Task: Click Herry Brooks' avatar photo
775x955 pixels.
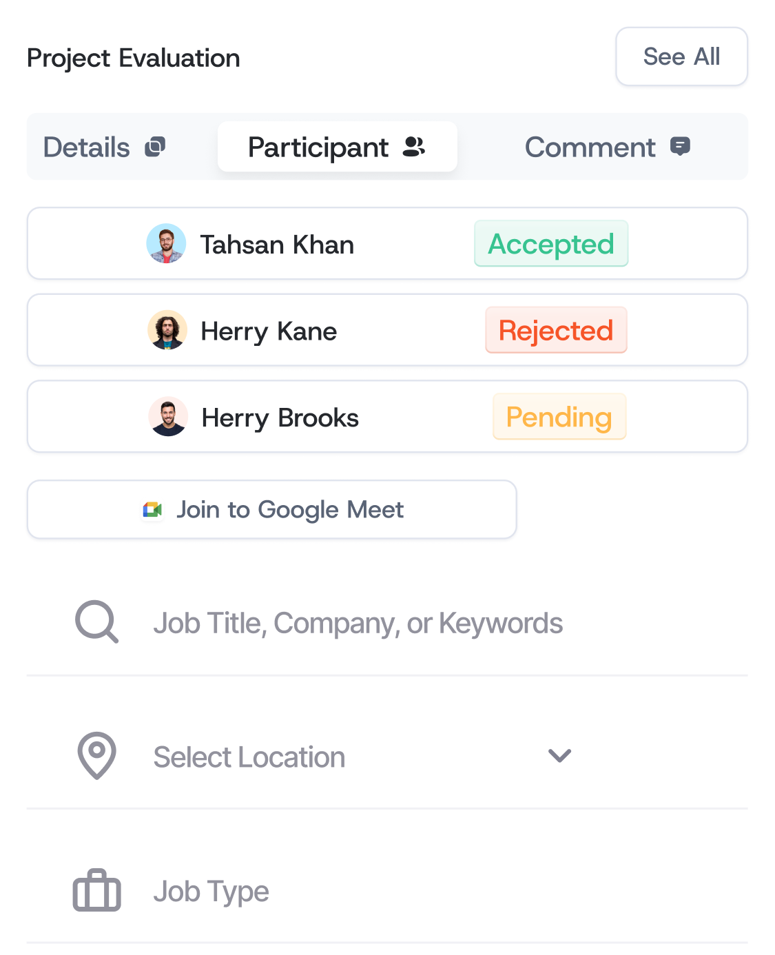Action: 168,417
